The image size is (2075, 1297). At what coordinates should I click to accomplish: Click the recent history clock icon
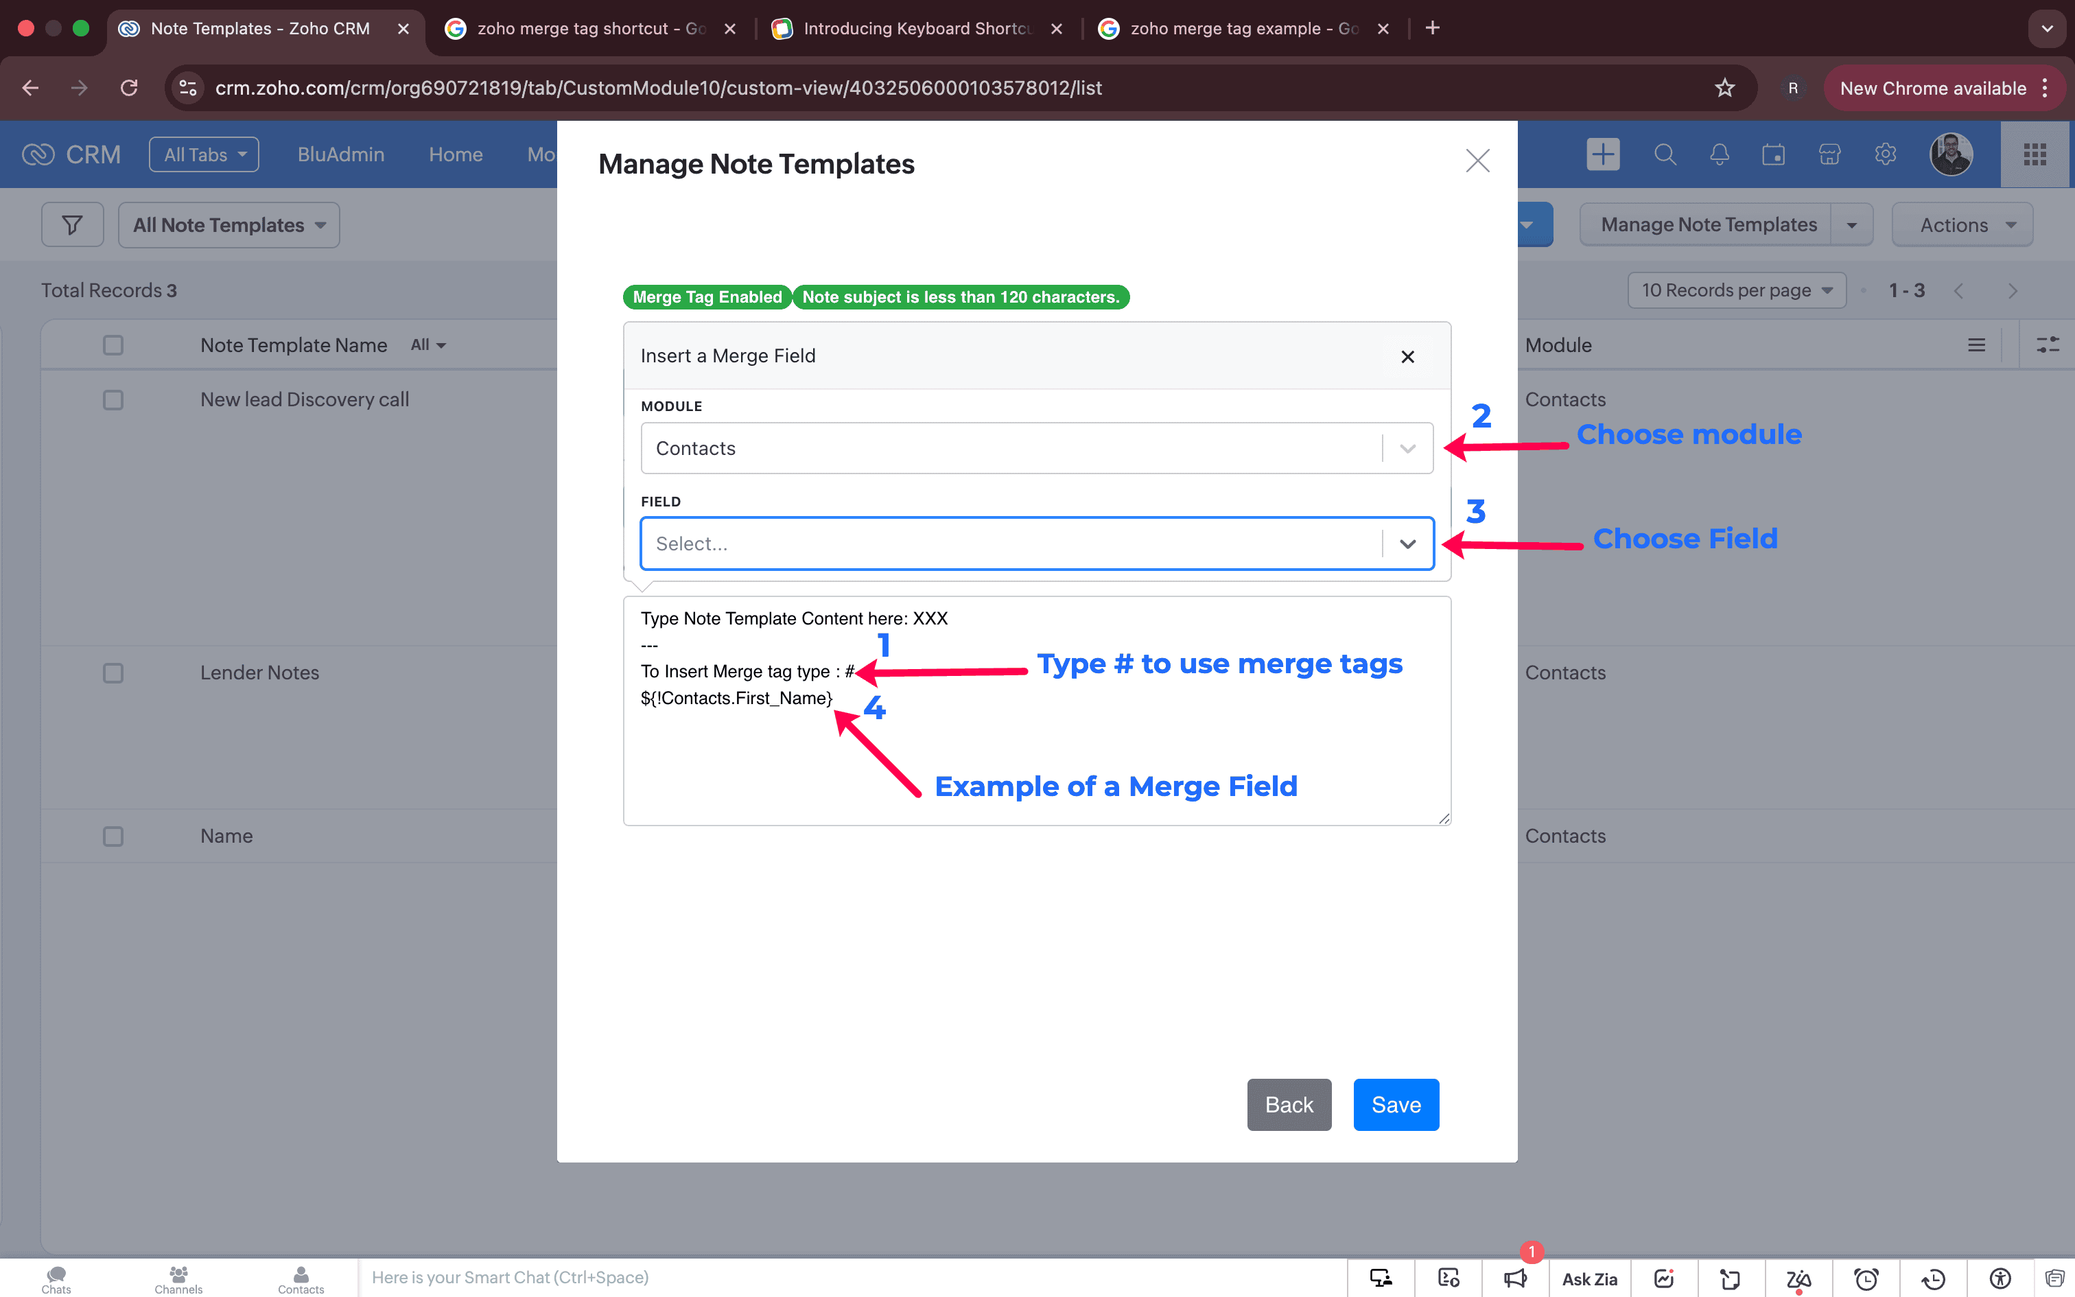click(x=1933, y=1278)
